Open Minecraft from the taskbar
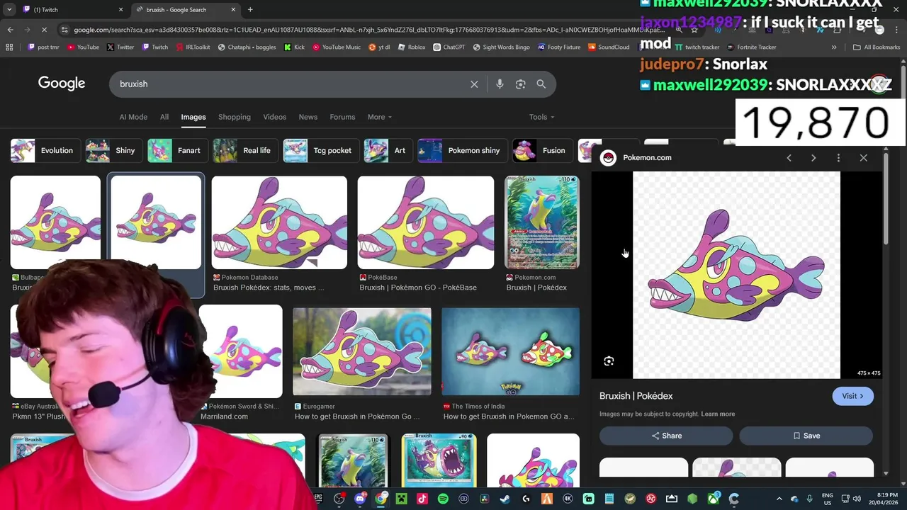Viewport: 907px width, 510px height. pos(401,499)
